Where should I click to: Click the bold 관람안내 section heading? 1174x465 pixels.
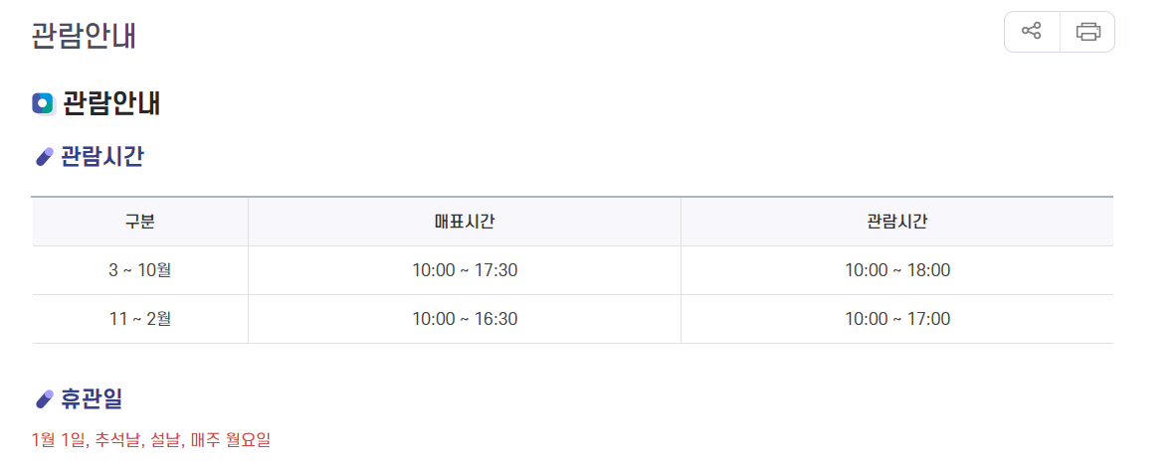pyautogui.click(x=110, y=103)
